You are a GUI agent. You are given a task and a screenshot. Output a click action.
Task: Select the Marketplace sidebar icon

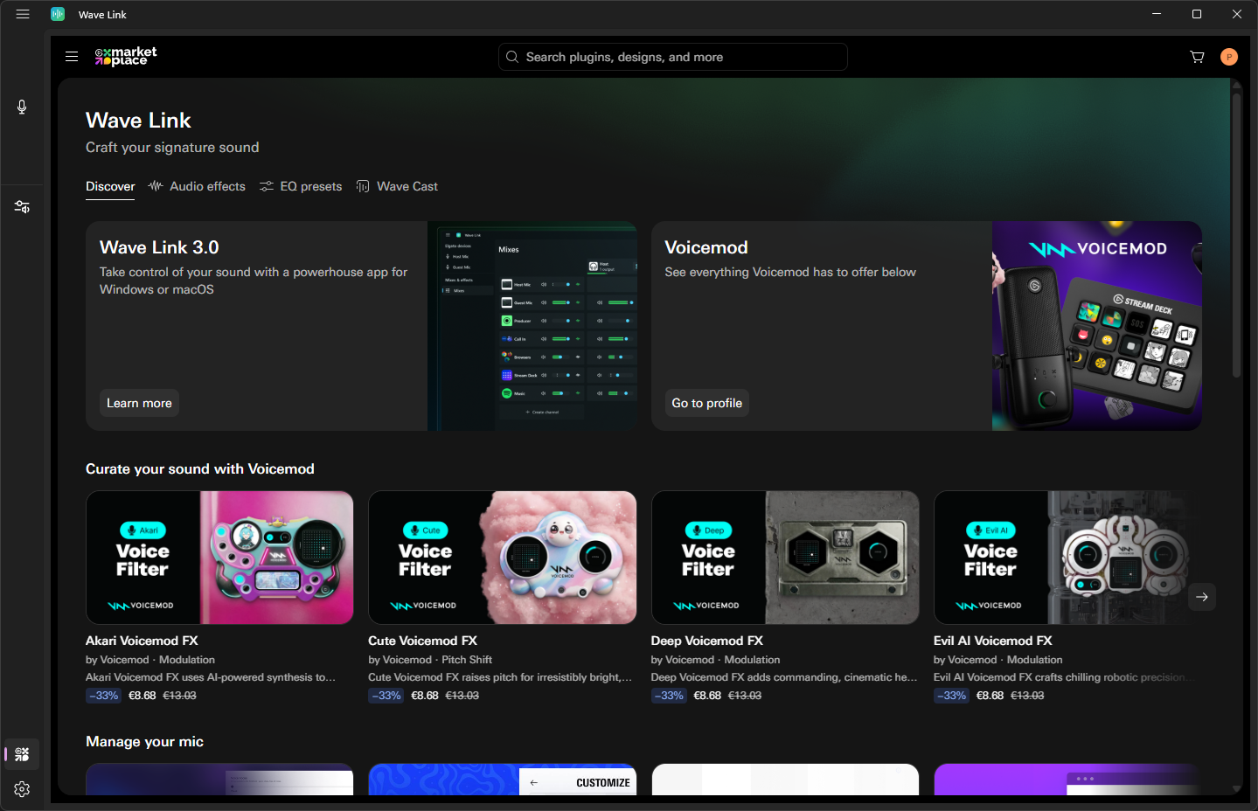click(22, 754)
